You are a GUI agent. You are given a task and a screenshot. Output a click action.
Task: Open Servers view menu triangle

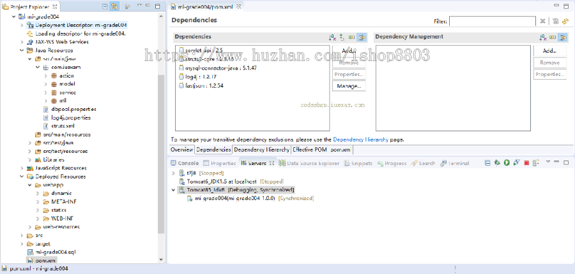point(548,162)
